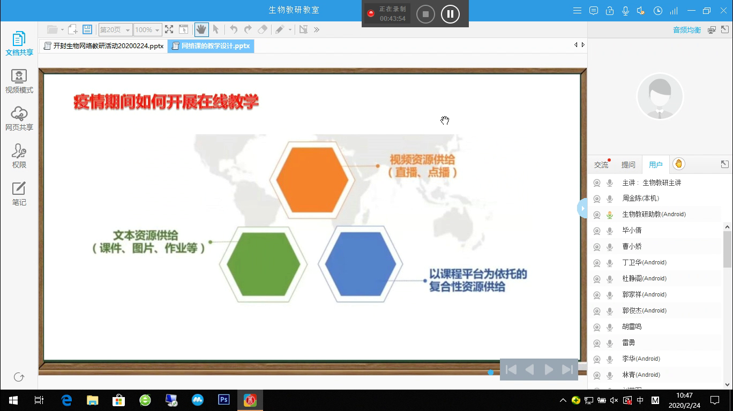Open the 100% zoom level dropdown
This screenshot has height=411, width=733.
(x=157, y=30)
